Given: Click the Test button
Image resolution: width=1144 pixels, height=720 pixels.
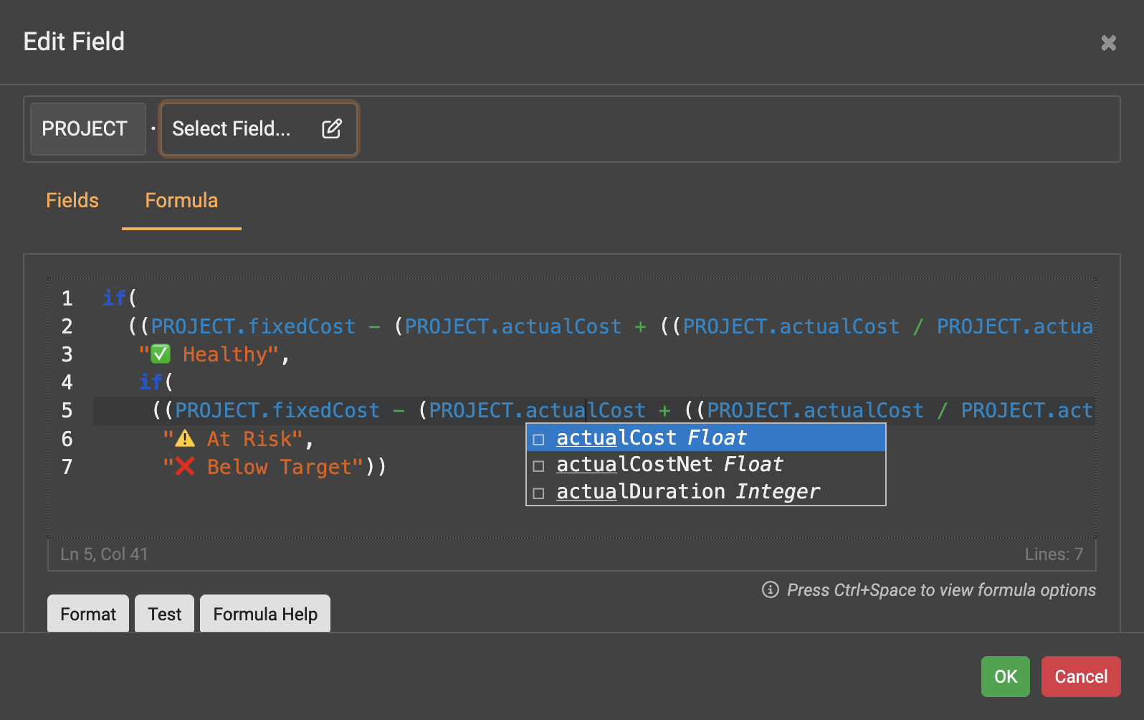Looking at the screenshot, I should [165, 614].
